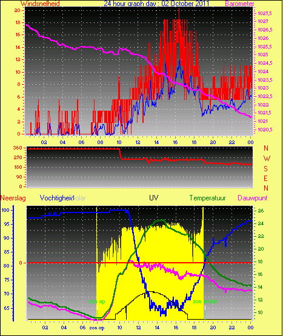This screenshot has height=336, width=283.
Task: Click the Windsnelheid legend label
Action: (40, 4)
